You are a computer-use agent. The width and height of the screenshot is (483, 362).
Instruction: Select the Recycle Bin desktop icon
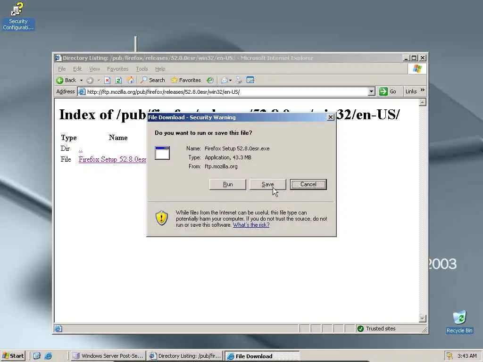tap(459, 322)
